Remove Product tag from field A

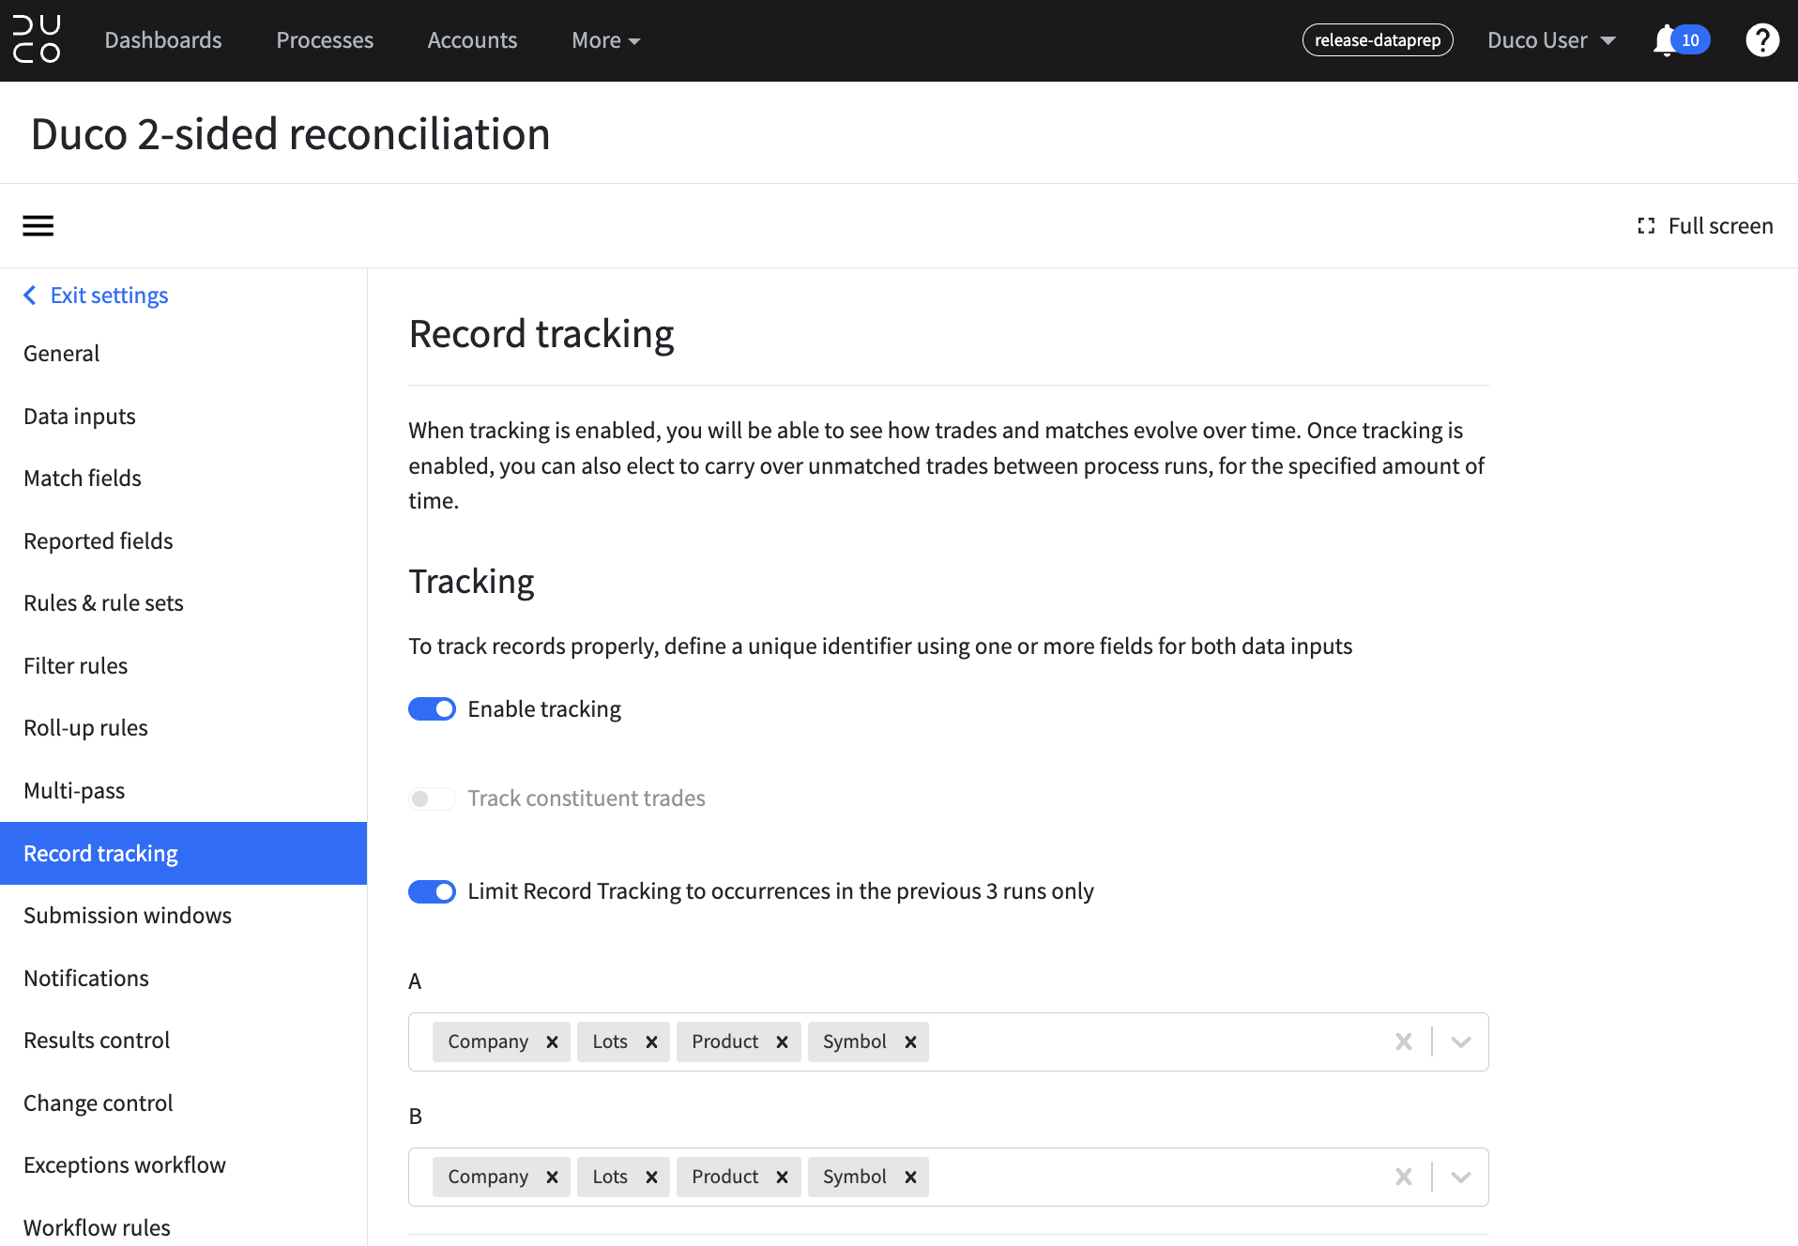point(782,1042)
